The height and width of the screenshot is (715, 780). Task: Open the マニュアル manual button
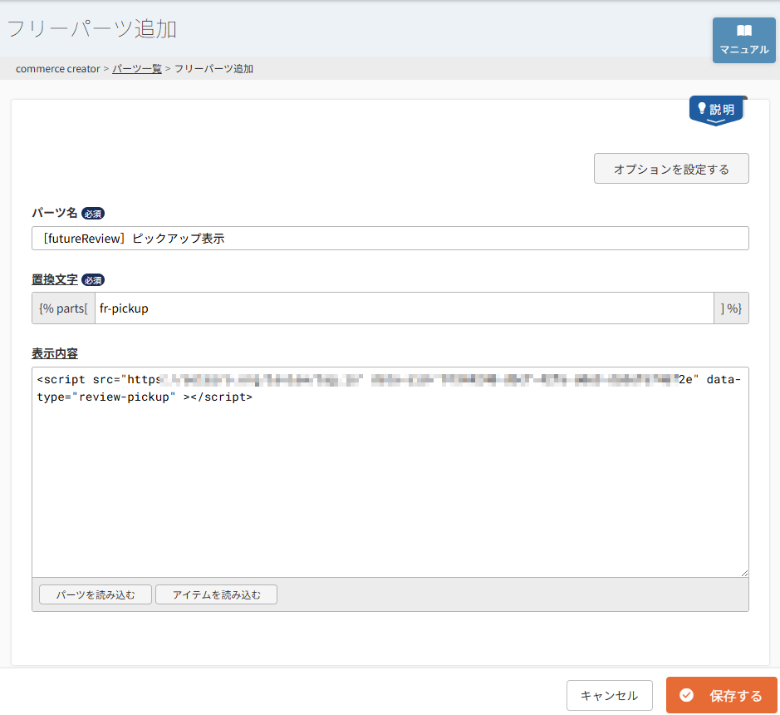pos(743,41)
